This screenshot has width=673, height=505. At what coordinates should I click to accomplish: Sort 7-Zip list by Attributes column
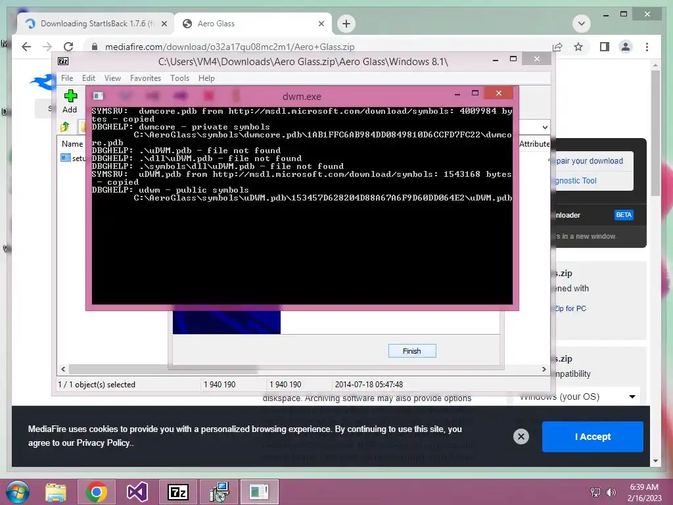534,144
